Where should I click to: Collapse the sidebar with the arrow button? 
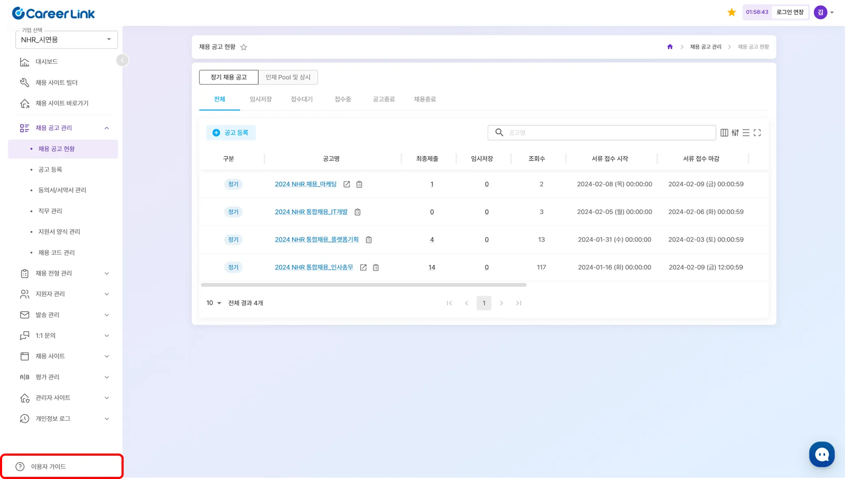[122, 60]
